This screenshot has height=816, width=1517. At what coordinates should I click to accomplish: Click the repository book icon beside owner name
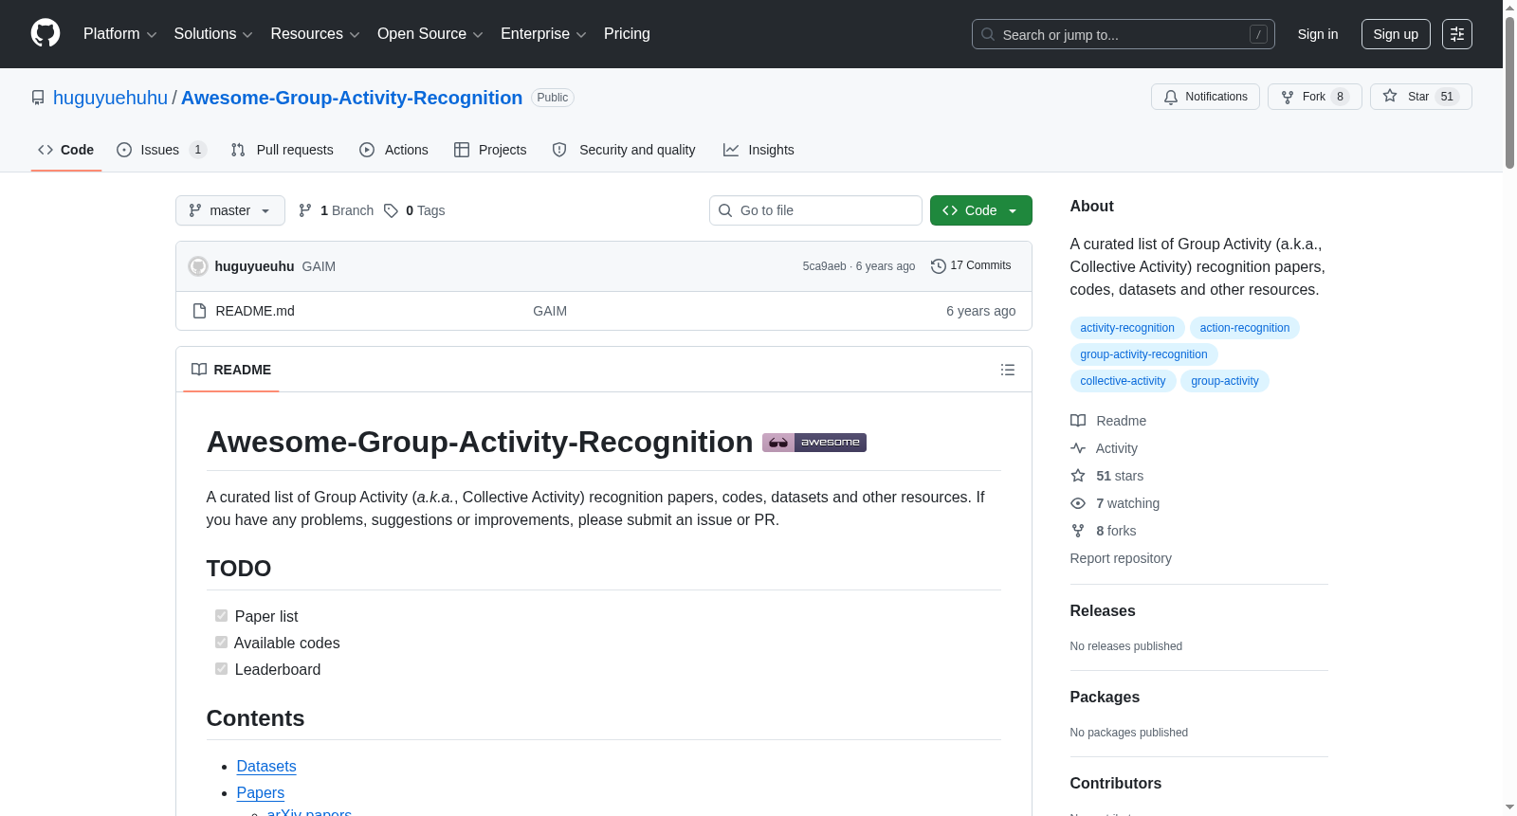[38, 98]
